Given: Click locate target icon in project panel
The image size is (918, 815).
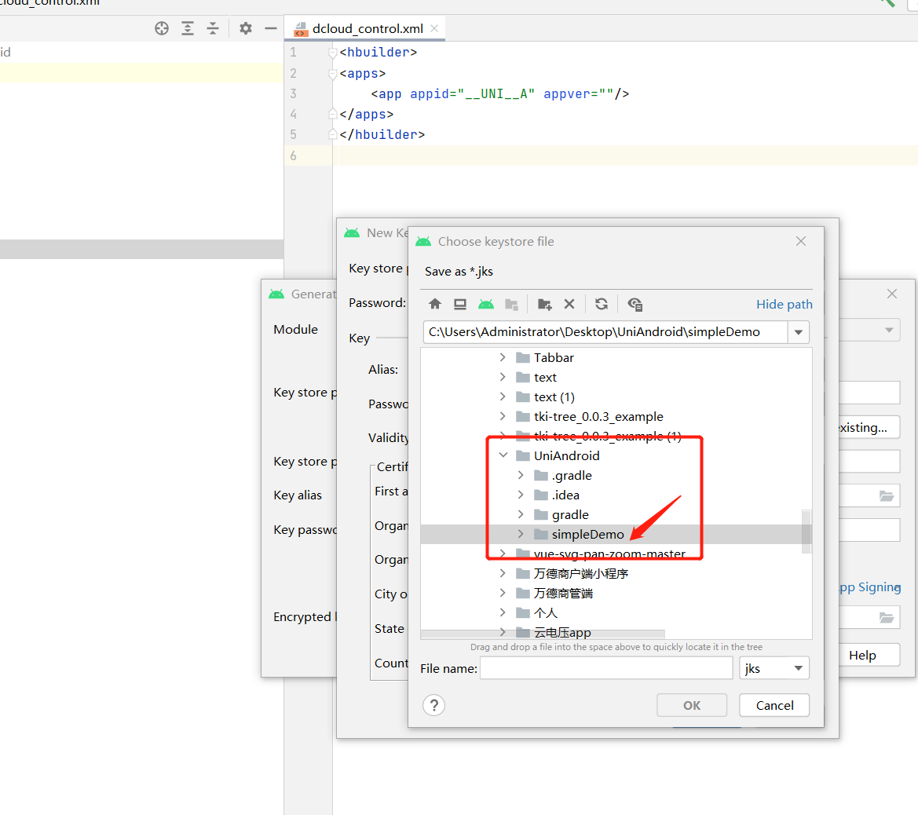Looking at the screenshot, I should tap(162, 28).
